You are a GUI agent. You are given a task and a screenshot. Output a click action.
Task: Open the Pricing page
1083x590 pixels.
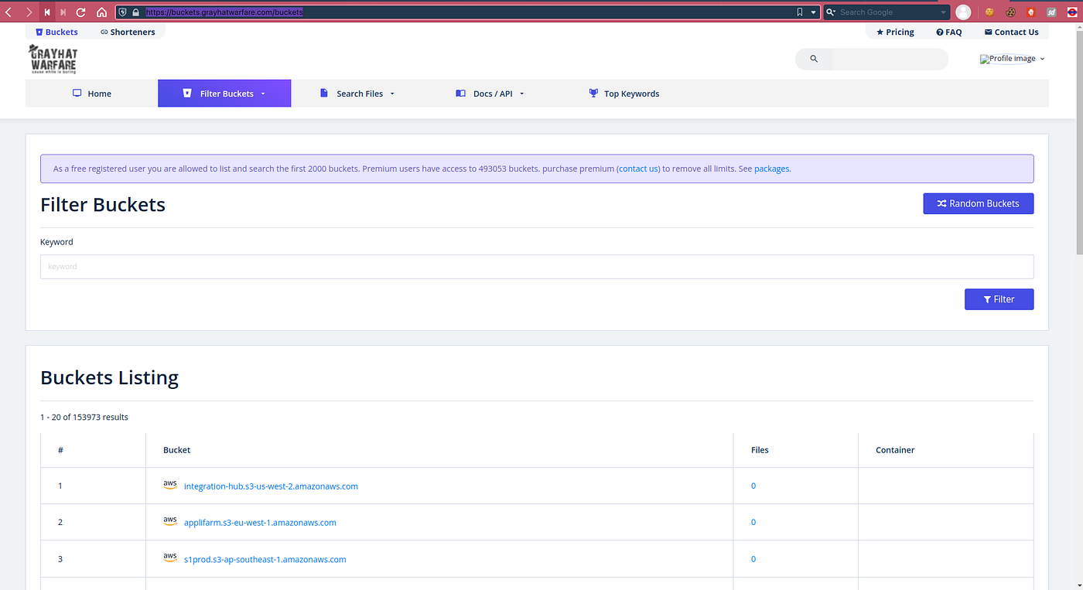[x=895, y=32]
